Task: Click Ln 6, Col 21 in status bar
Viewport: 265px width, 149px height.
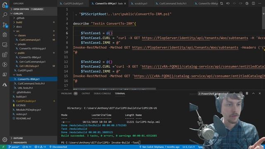Action: [189, 147]
